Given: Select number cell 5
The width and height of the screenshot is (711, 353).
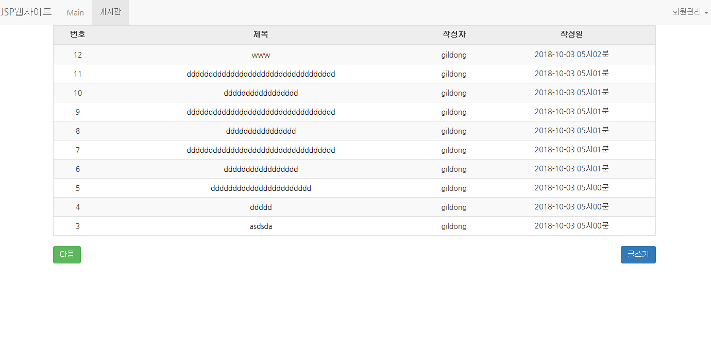Looking at the screenshot, I should pyautogui.click(x=78, y=188).
